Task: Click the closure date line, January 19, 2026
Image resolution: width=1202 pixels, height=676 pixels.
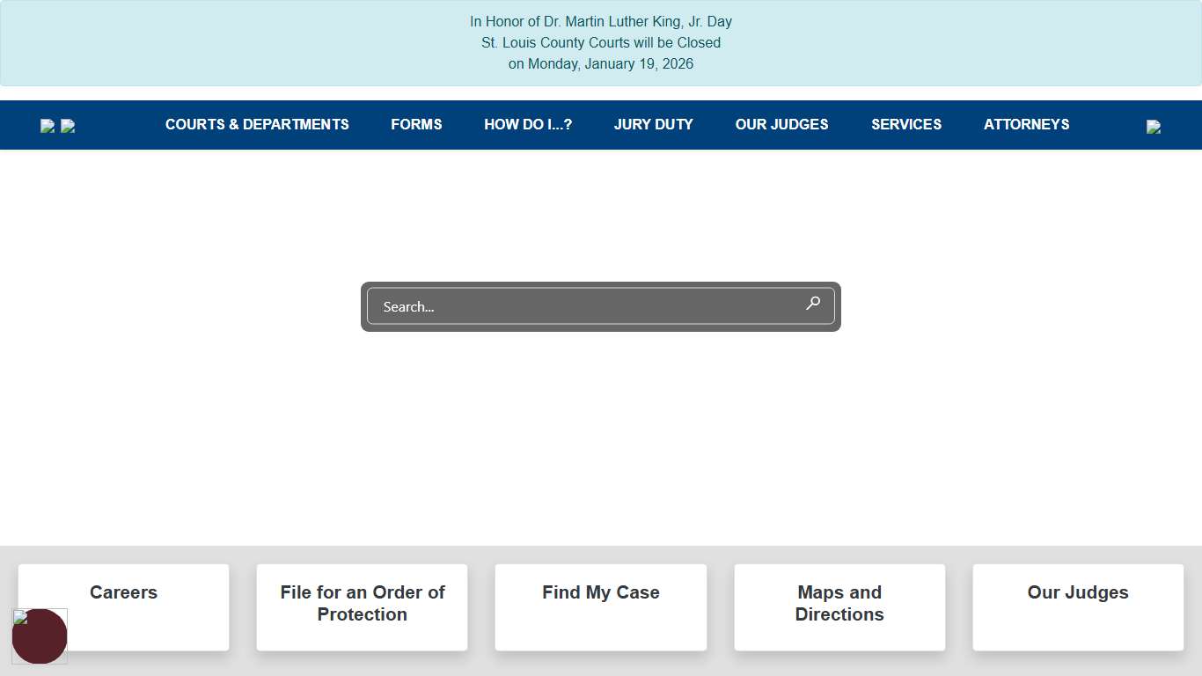Action: 601,64
